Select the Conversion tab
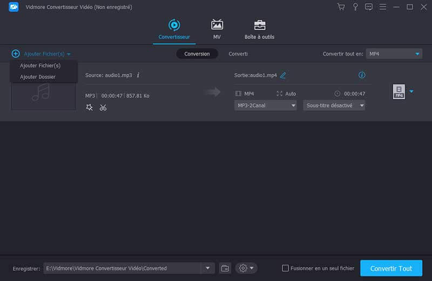432x281 pixels. [x=197, y=54]
